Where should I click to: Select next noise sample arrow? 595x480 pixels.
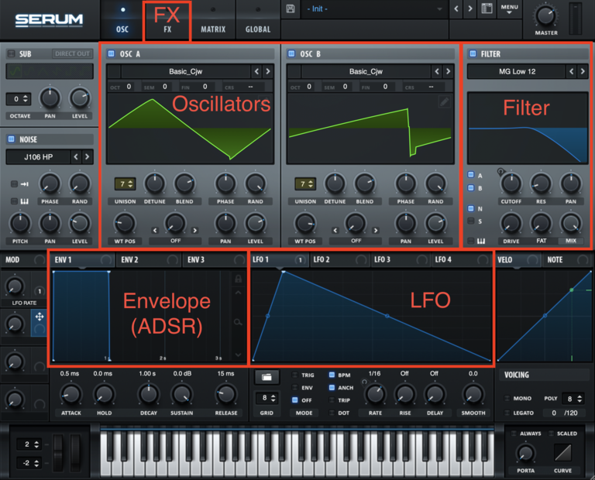88,156
